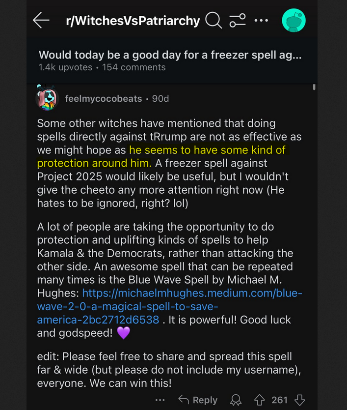Downvote feelmycocobeats' comment
The width and height of the screenshot is (347, 410).
click(x=300, y=400)
